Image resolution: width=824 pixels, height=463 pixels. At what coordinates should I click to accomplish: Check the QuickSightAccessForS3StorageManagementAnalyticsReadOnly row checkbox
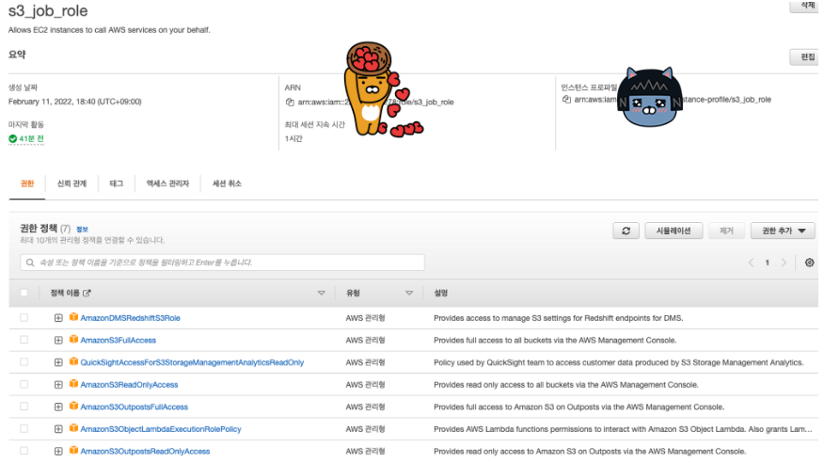pos(24,361)
